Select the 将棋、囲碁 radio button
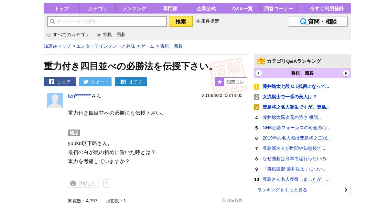The width and height of the screenshot is (388, 203). pos(99,35)
